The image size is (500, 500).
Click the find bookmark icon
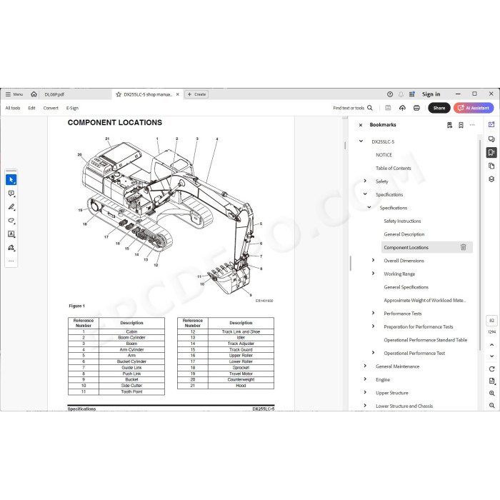pos(449,125)
